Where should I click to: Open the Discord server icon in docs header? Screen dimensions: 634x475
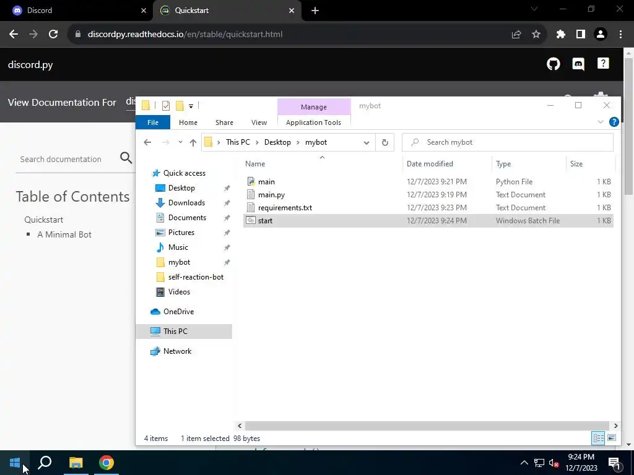tap(578, 64)
